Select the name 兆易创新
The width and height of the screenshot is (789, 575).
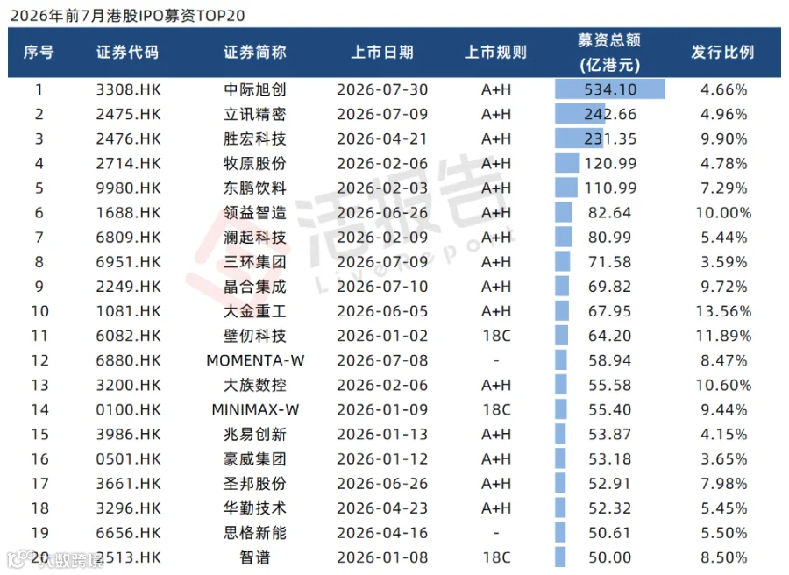[255, 435]
